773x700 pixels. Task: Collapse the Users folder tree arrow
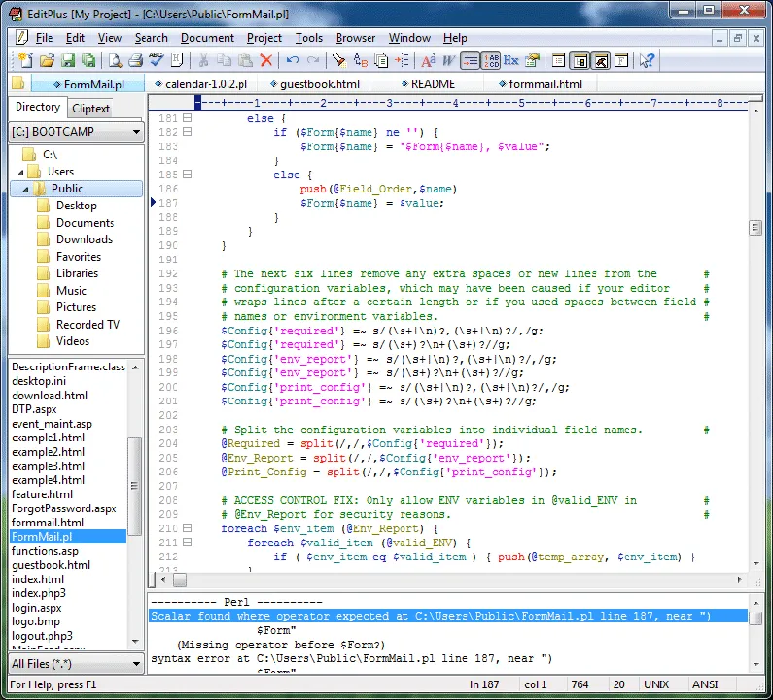20,172
